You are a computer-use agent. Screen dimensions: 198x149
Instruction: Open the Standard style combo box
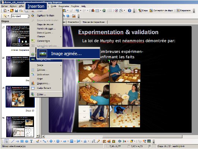20,16
